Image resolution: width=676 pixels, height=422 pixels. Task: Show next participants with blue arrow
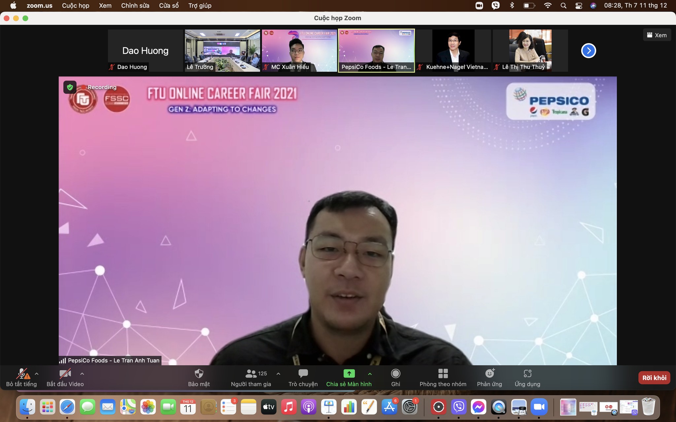click(589, 51)
